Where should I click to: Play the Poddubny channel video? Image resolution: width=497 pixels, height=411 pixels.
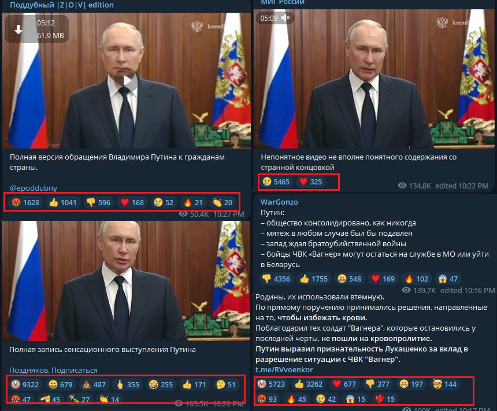127,80
